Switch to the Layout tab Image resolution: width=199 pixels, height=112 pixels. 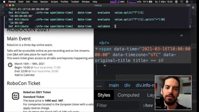(x=151, y=95)
